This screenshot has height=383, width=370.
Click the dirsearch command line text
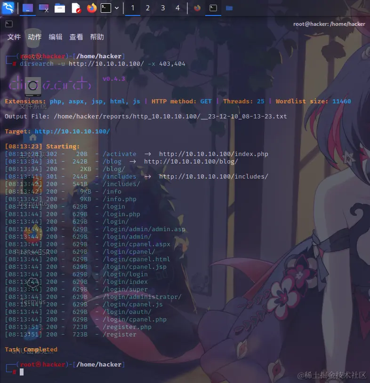103,64
